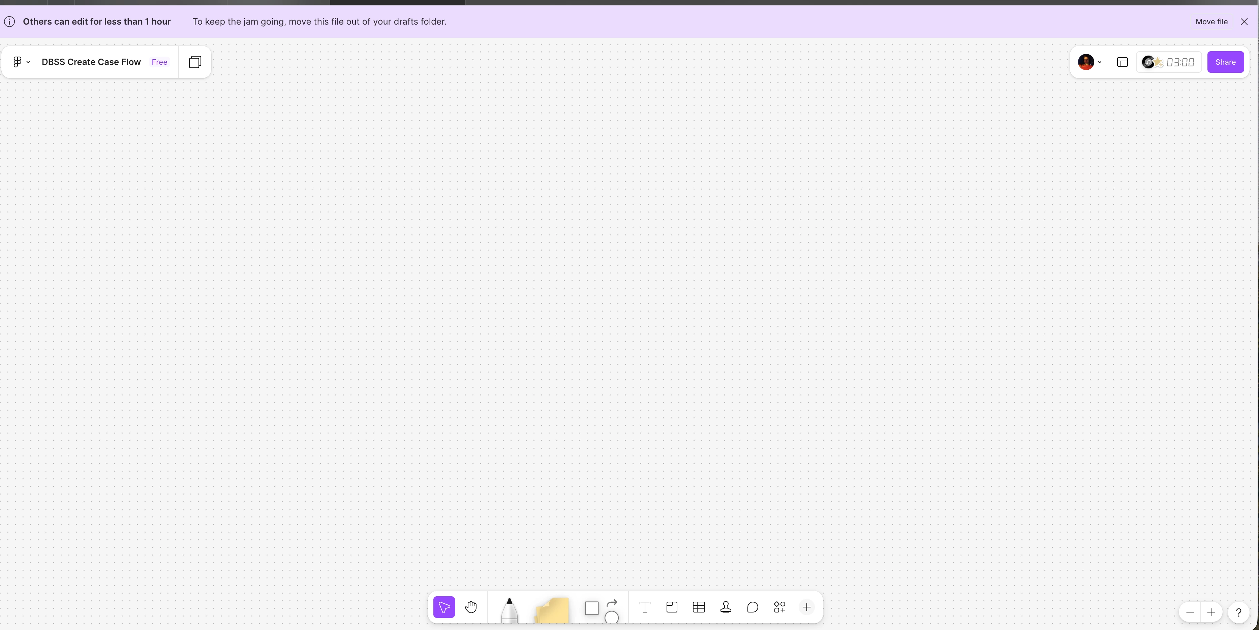Activate the Select move tool
1259x630 pixels.
coord(444,607)
